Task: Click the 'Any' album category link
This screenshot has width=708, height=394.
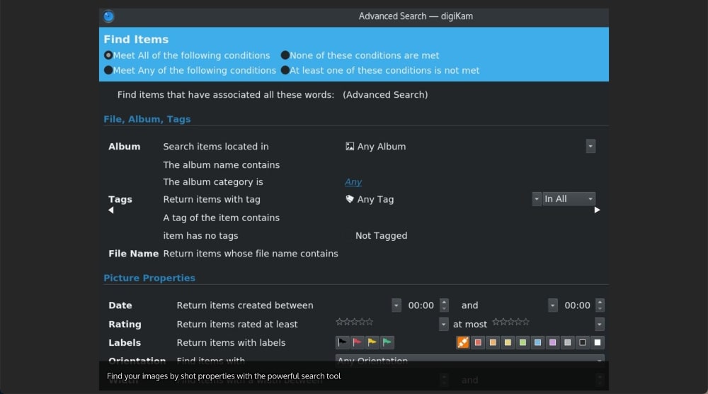Action: tap(353, 182)
